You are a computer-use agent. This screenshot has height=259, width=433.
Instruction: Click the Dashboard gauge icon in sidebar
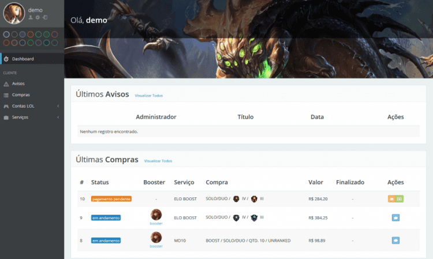point(6,59)
